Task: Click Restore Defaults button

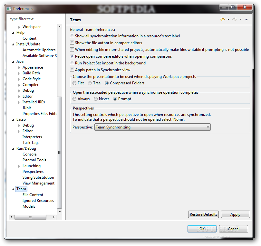Action: (203, 214)
